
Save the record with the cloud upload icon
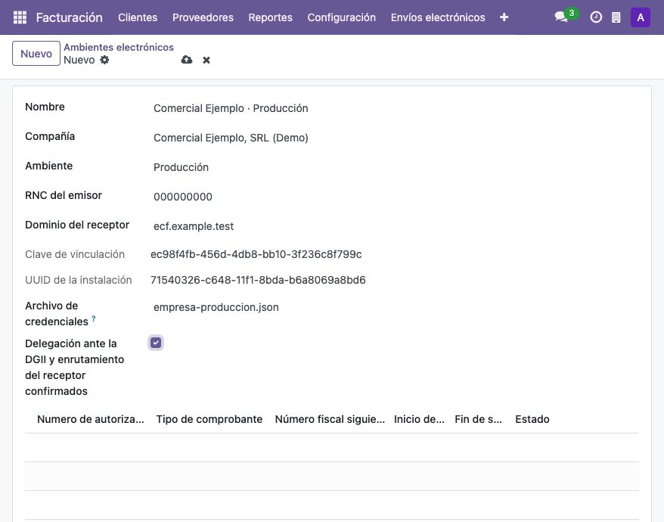click(x=186, y=60)
